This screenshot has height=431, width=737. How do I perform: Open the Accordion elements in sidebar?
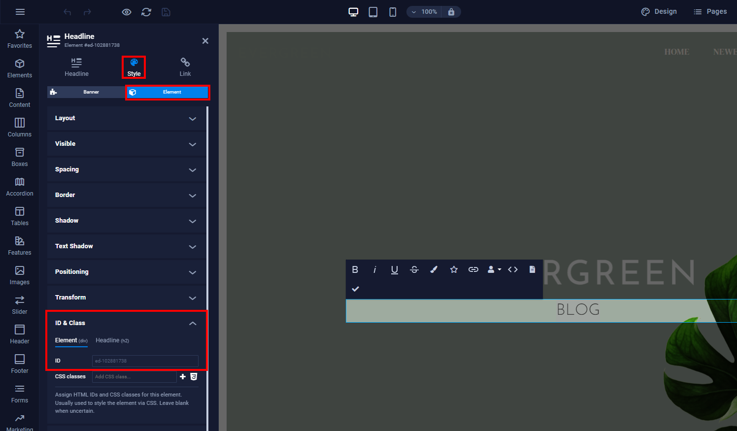(x=20, y=187)
